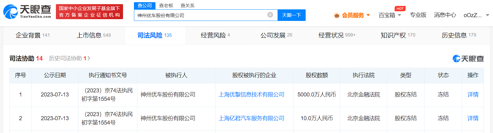Switch to the 上市信息 tab

coord(94,35)
